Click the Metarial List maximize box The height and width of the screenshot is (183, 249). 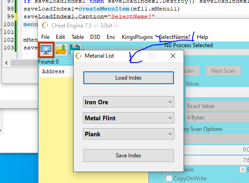pyautogui.click(x=152, y=56)
